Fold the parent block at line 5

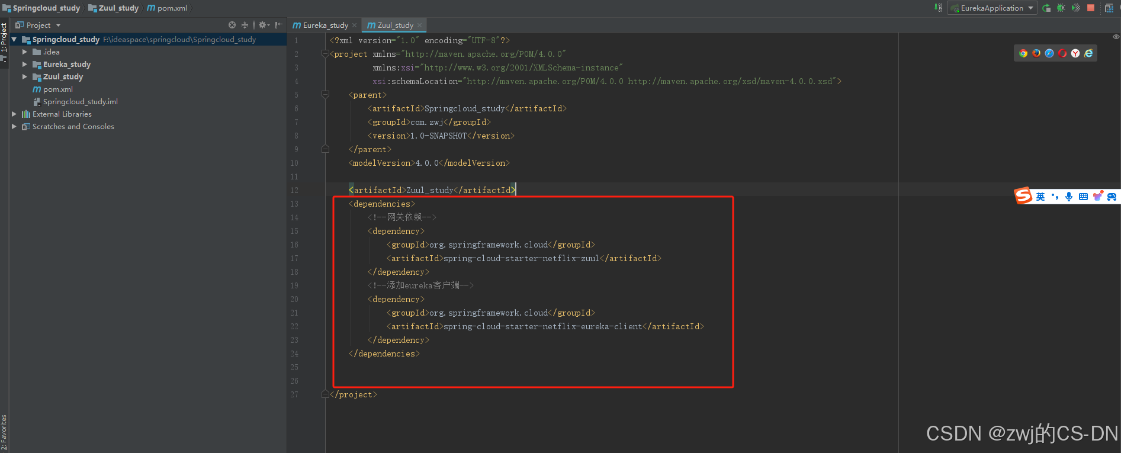pyautogui.click(x=325, y=95)
